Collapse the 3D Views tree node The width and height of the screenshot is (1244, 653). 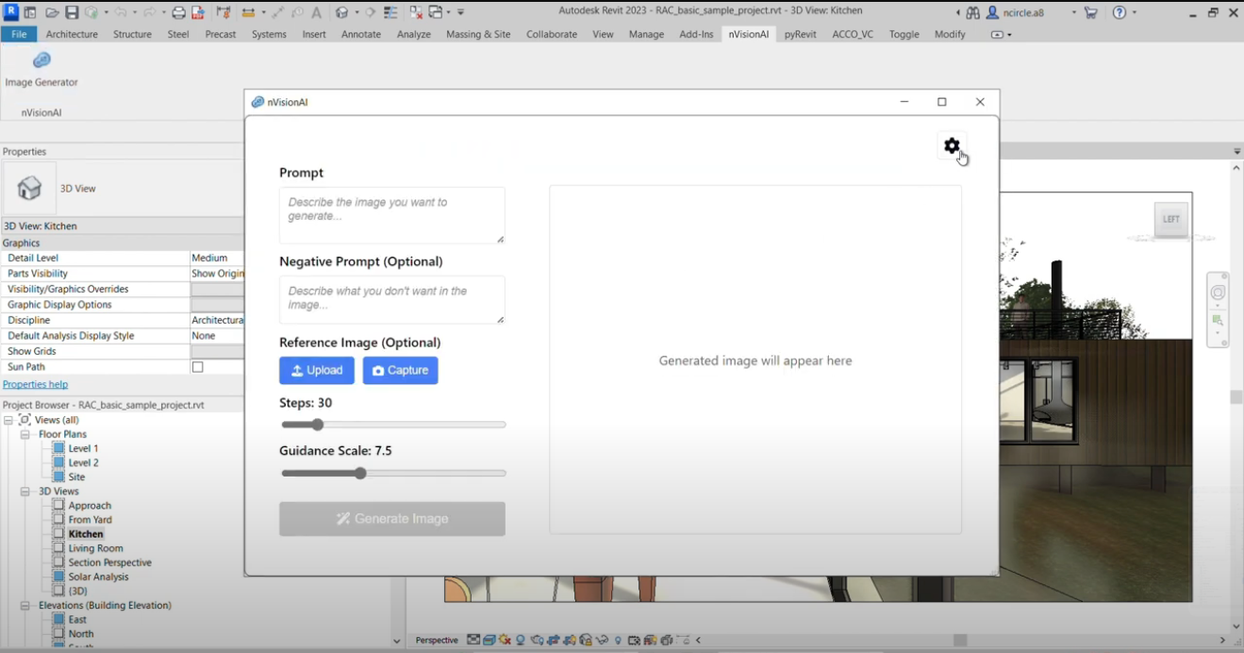[25, 492]
